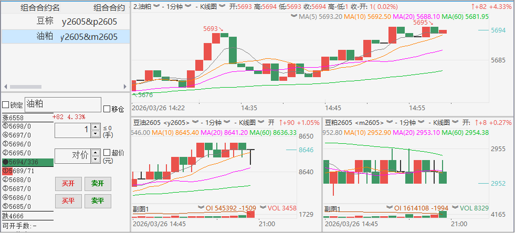This screenshot has height=233, width=515.
Task: Select the 豆棕 y2605&p2605 contract row
Action: point(65,22)
